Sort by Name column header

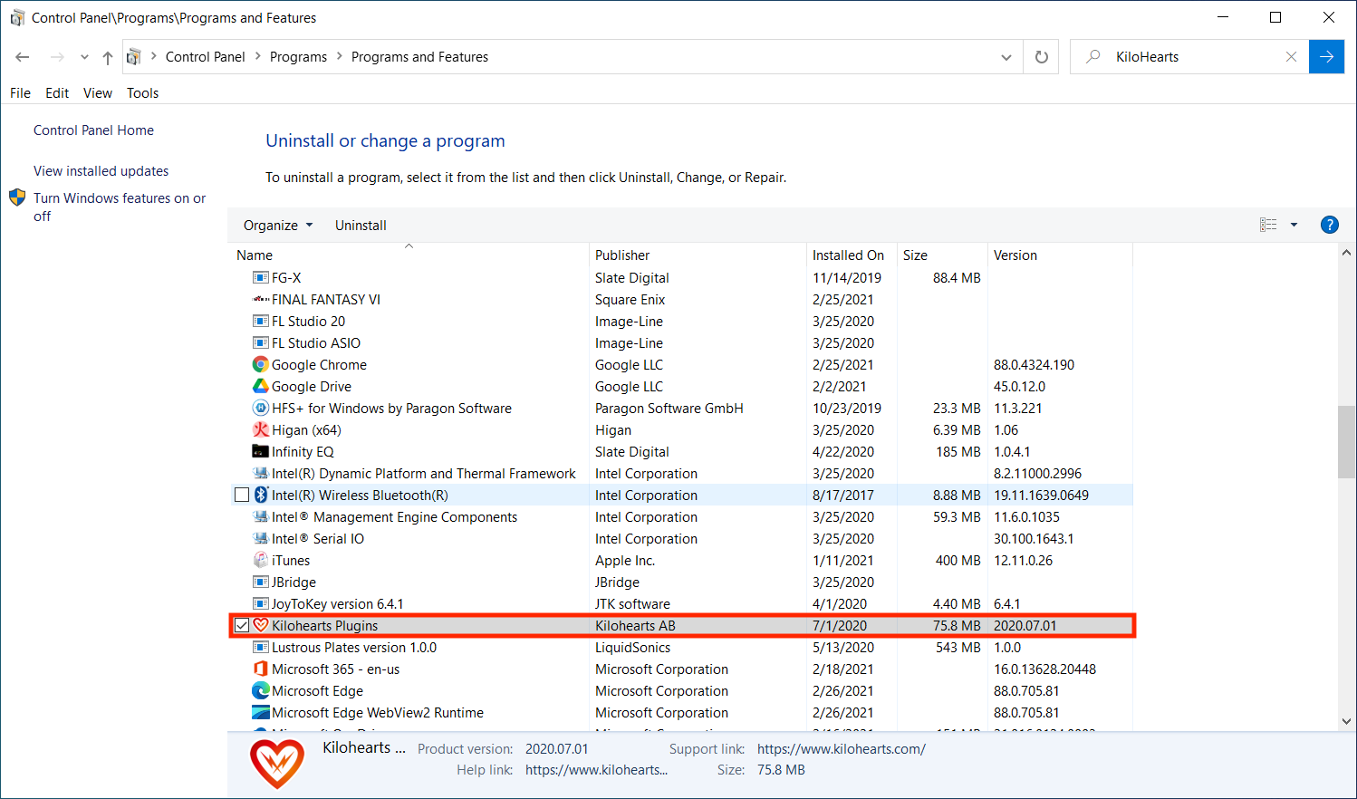tap(409, 255)
